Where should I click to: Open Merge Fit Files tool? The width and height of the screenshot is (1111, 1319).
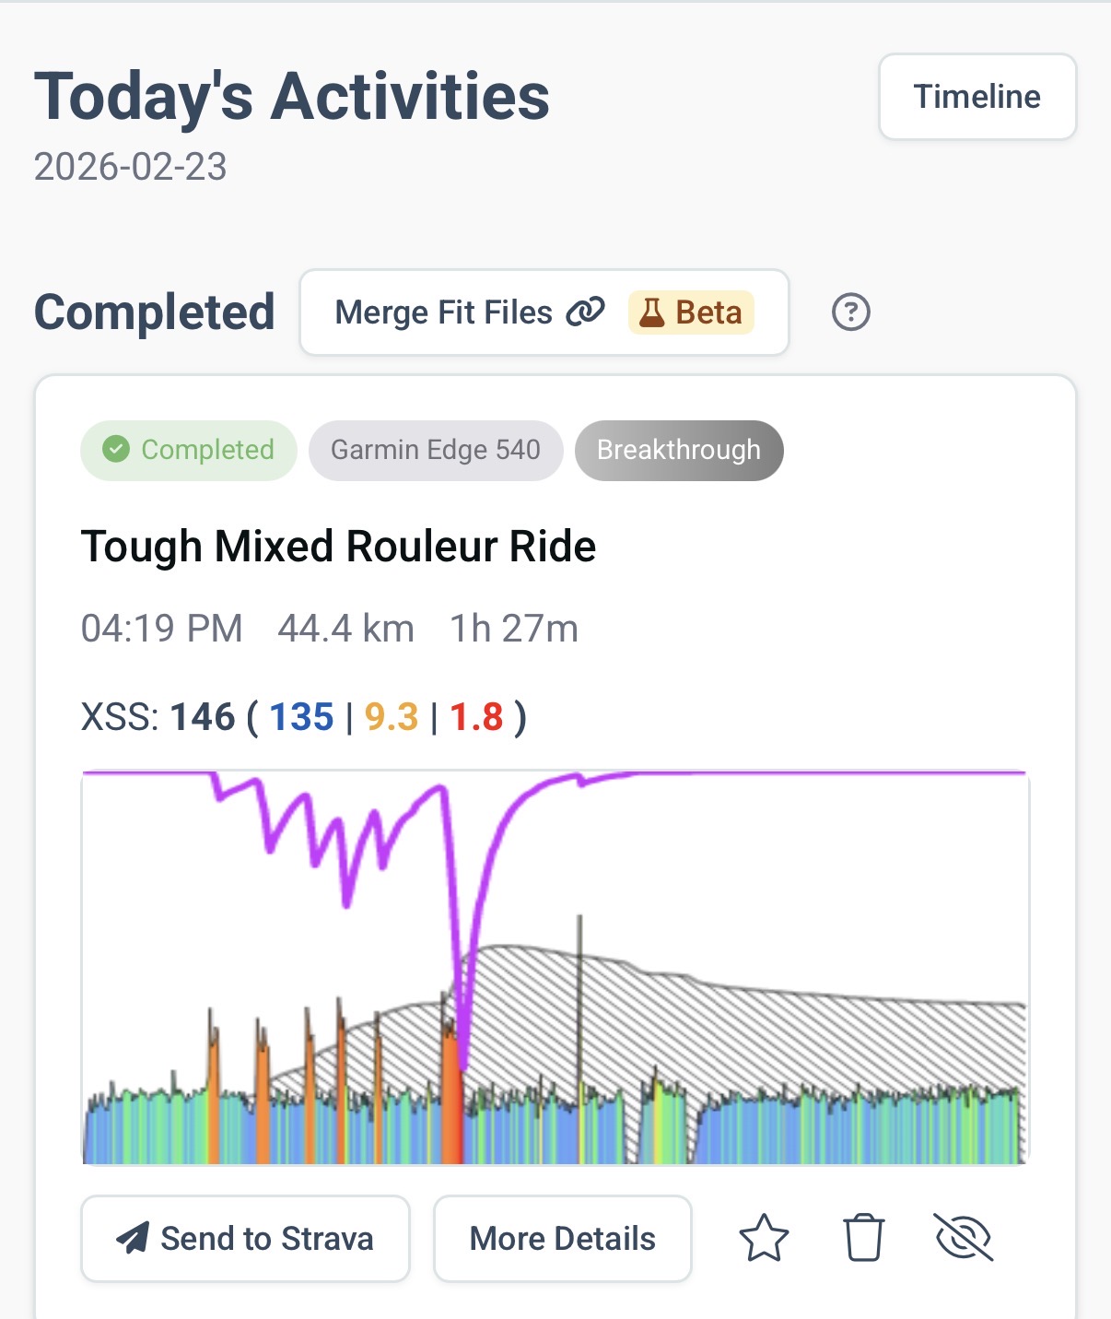tap(444, 312)
